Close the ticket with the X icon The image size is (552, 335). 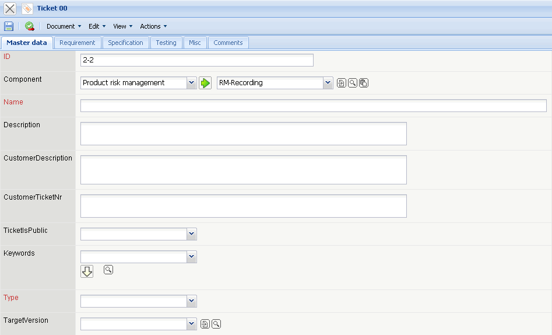[10, 9]
